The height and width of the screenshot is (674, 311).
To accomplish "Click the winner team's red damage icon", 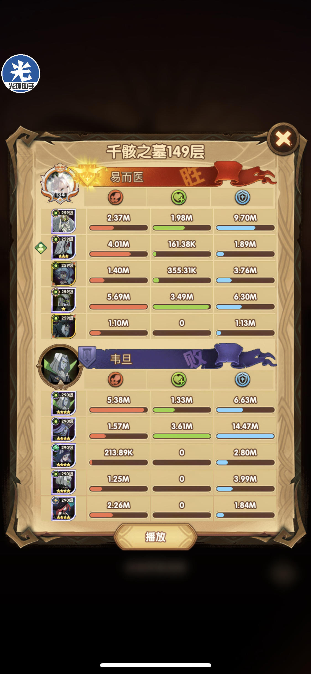I will coord(115,197).
